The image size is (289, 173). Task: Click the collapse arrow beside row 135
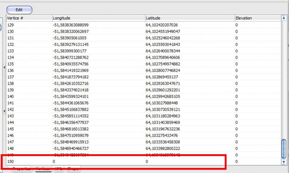click(4, 67)
